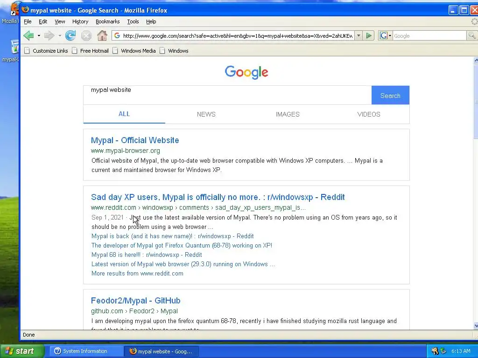Viewport: 478px width, 358px height.
Task: Open the Windows Start button
Action: click(x=22, y=351)
